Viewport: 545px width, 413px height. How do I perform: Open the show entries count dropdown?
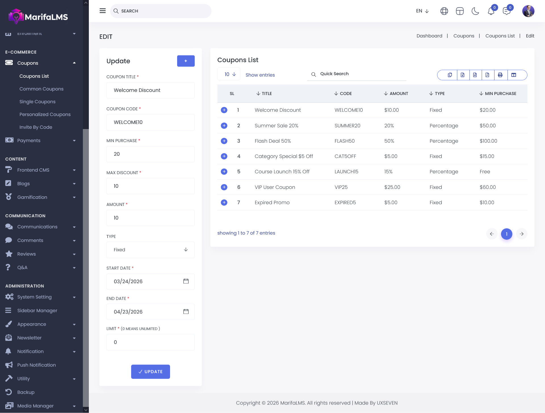click(x=229, y=74)
